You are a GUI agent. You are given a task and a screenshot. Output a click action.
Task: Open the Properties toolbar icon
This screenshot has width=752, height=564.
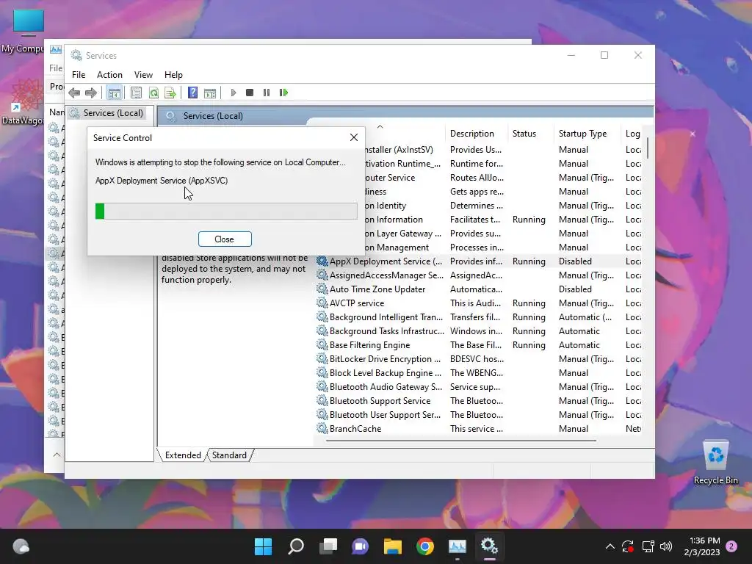coord(136,93)
